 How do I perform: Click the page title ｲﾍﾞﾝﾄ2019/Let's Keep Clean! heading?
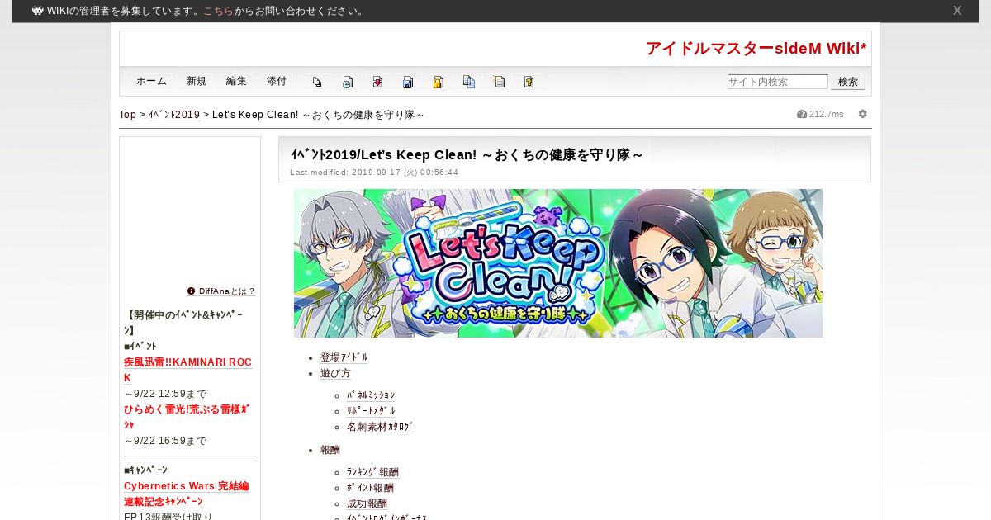[467, 154]
